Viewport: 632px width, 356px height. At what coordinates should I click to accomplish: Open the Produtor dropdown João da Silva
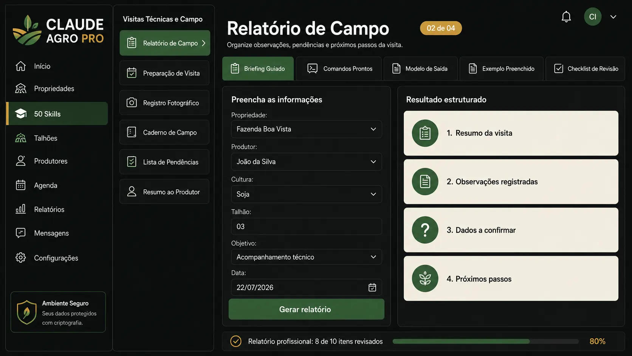coord(307,162)
